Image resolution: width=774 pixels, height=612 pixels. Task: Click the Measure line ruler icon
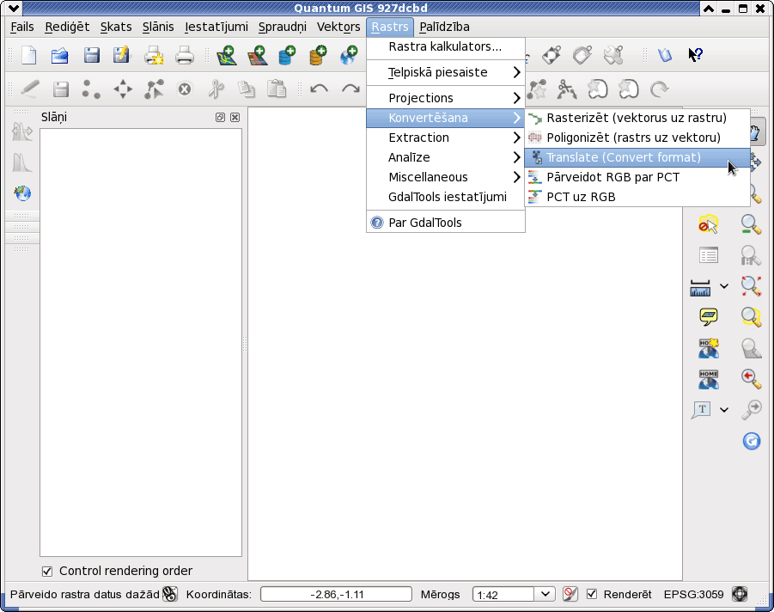(x=700, y=287)
